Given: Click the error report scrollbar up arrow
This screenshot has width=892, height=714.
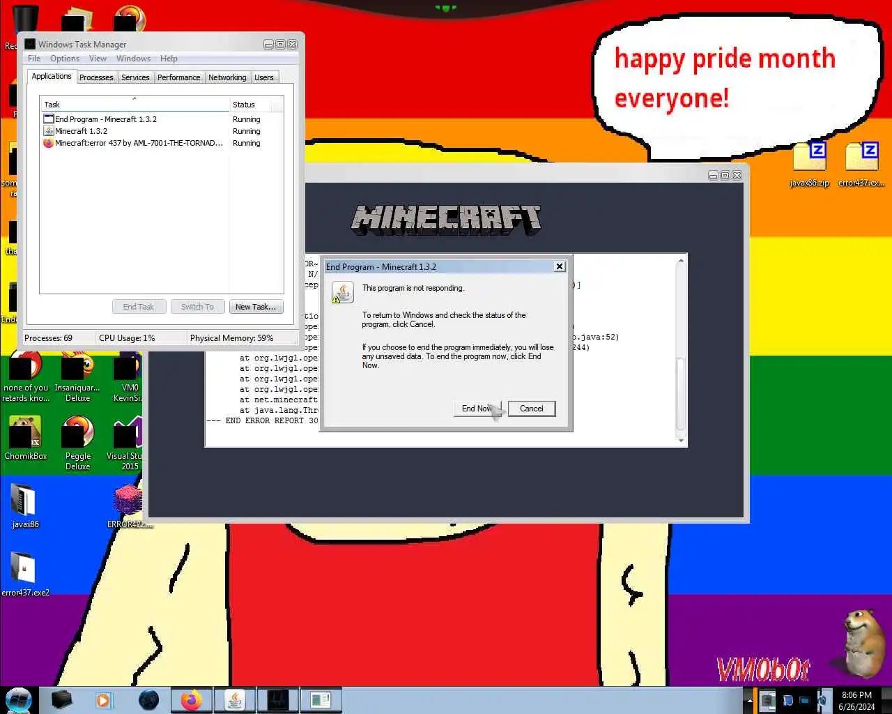Looking at the screenshot, I should pos(681,261).
